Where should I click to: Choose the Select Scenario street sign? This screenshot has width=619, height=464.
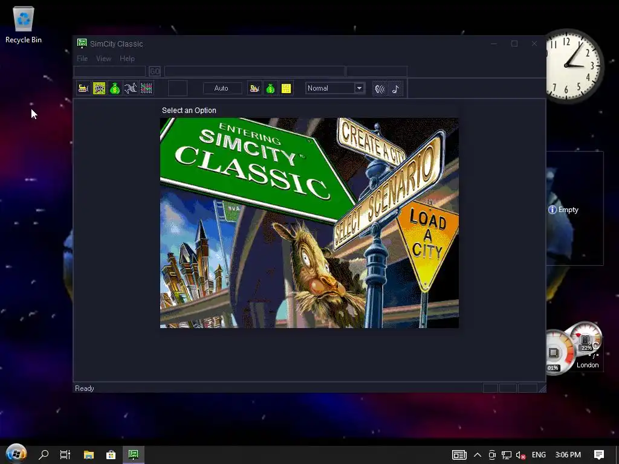coord(389,192)
